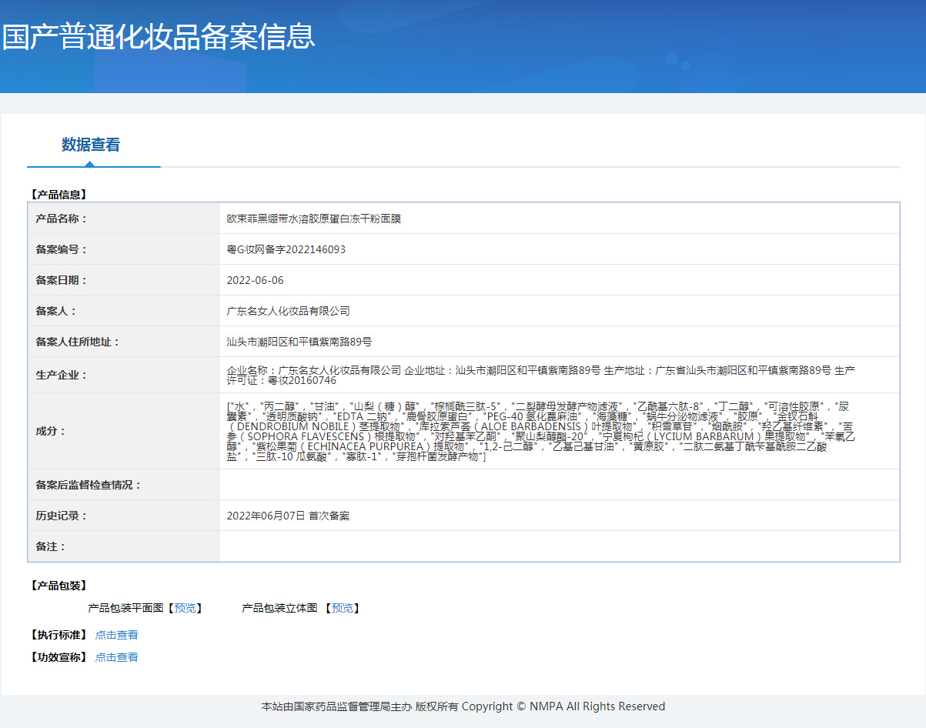The image size is (926, 728).
Task: Open 预览 link for 产品包装立体图
Action: [x=342, y=608]
